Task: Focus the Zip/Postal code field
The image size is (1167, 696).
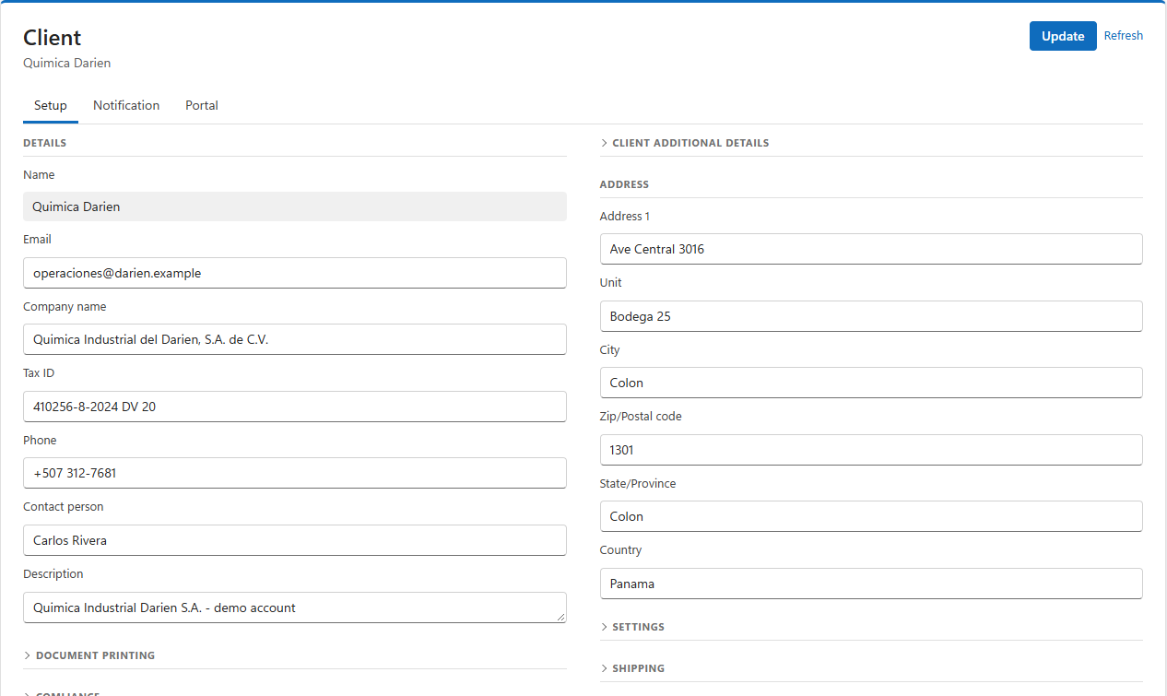Action: pyautogui.click(x=871, y=450)
